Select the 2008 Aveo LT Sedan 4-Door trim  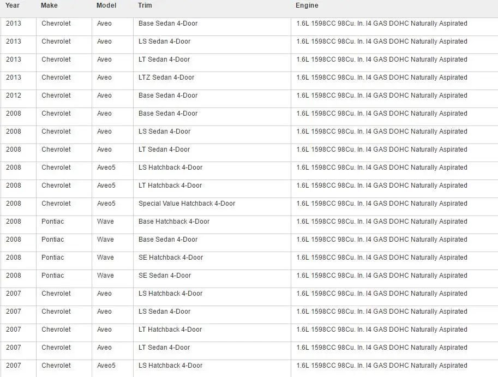[x=164, y=149]
